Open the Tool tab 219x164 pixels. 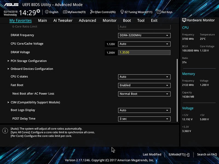[x=141, y=20]
